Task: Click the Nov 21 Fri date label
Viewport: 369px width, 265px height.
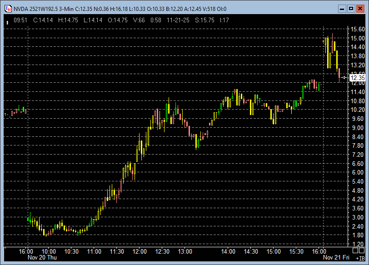Action: (337, 257)
